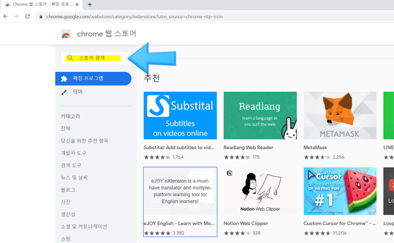Screen dimensions: 394x243
Task: Click the eJOY English - Learn title
Action: pos(179,224)
